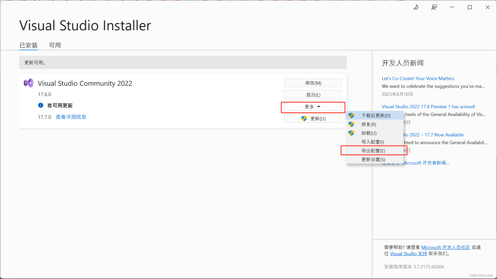497x279 pixels.
Task: Click the maximize window button
Action: [470, 7]
